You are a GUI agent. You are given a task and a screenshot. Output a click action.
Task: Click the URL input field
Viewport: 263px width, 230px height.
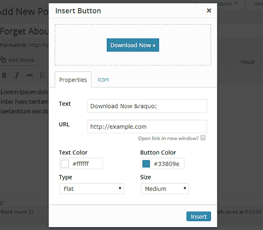point(147,127)
